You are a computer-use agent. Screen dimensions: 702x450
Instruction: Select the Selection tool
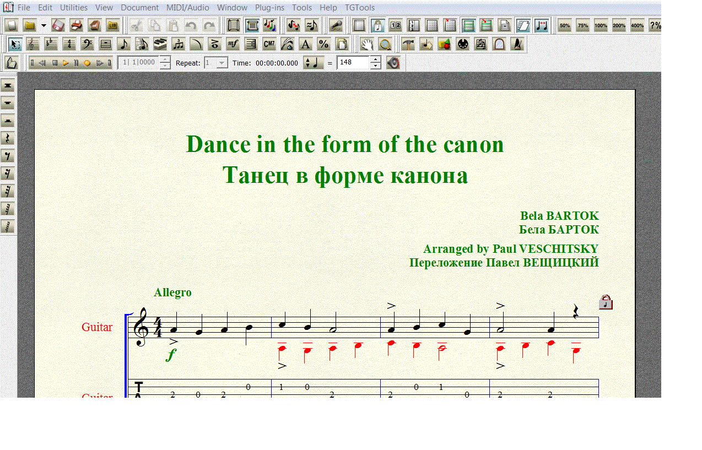pos(15,44)
